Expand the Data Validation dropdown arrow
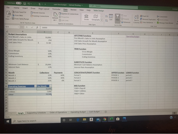Screen dimensions: 178x134 click(x=155, y=22)
